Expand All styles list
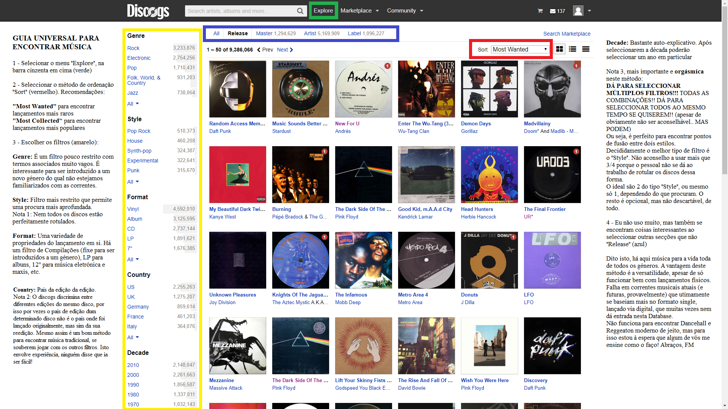The height and width of the screenshot is (409, 728). pyautogui.click(x=133, y=182)
